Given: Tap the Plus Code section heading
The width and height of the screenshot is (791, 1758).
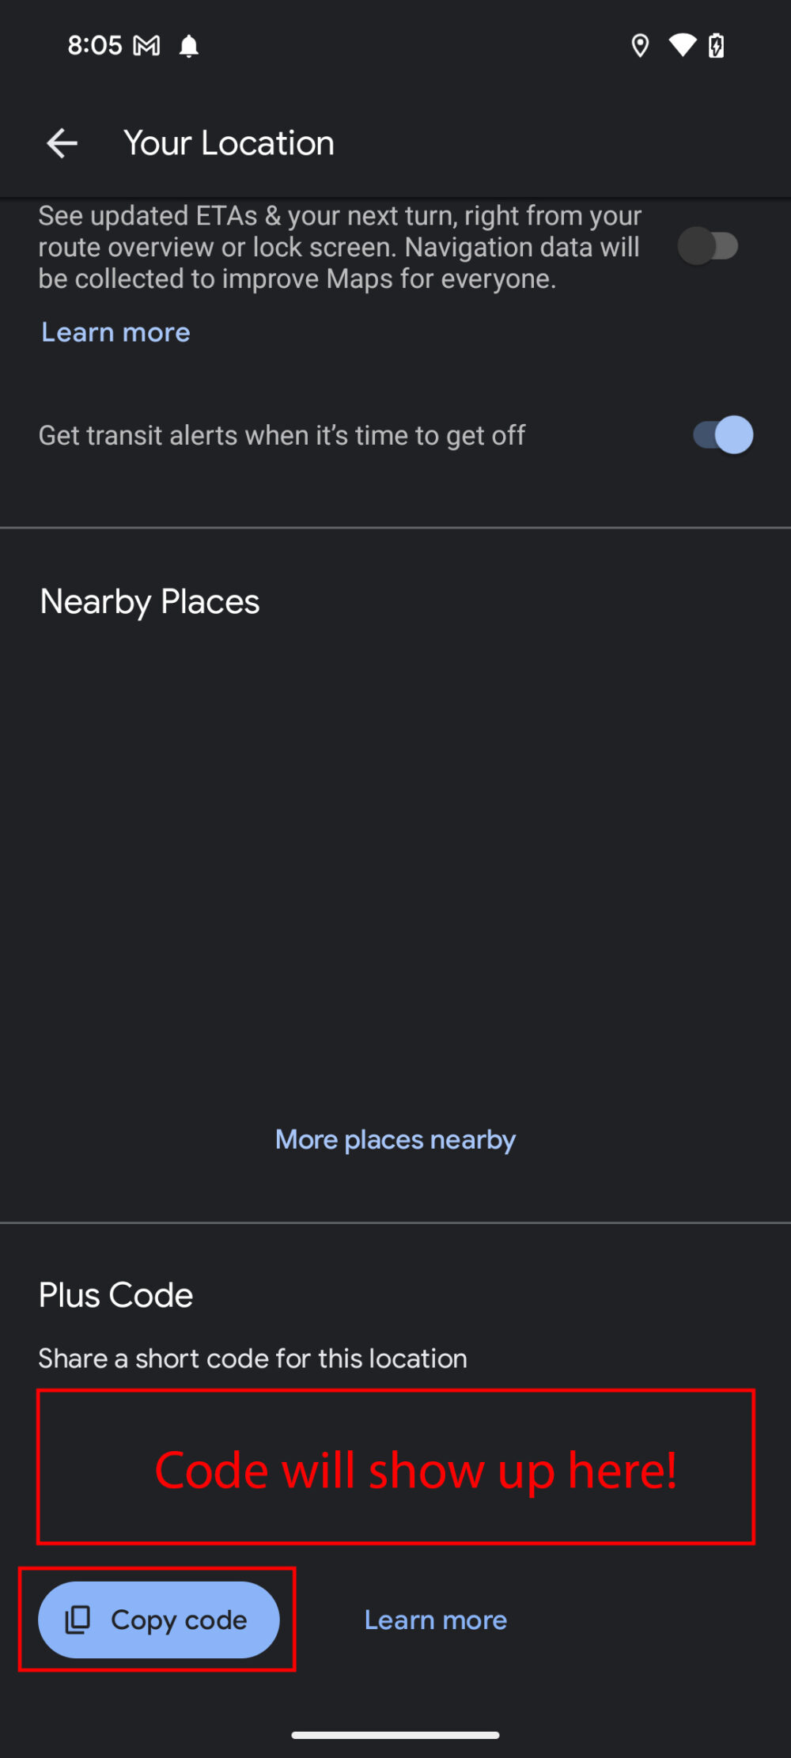Looking at the screenshot, I should pos(115,1295).
